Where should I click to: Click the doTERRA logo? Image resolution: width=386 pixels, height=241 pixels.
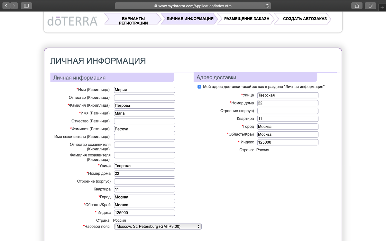(x=72, y=21)
